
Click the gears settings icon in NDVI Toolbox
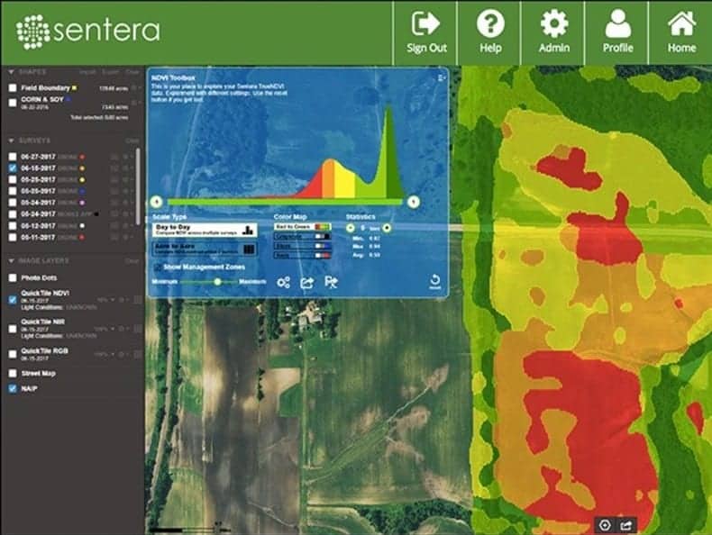283,283
